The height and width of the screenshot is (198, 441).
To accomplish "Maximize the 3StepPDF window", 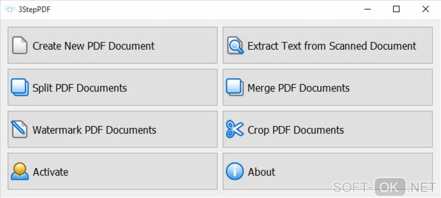I will [x=396, y=9].
